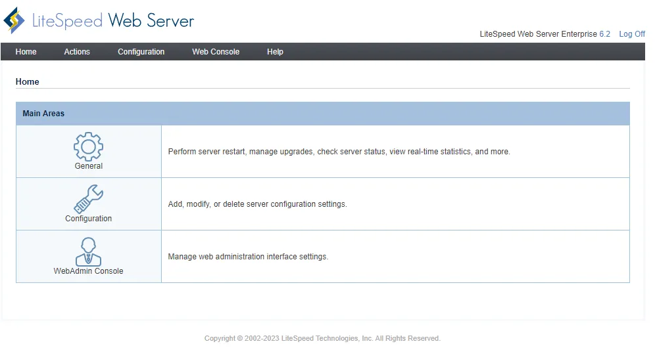Click the LiteSpeed Web Server title text
This screenshot has width=655, height=348.
coord(113,20)
